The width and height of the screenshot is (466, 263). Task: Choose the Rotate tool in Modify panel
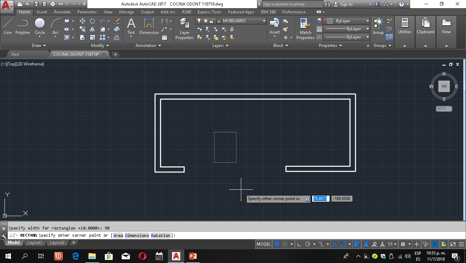(92, 21)
